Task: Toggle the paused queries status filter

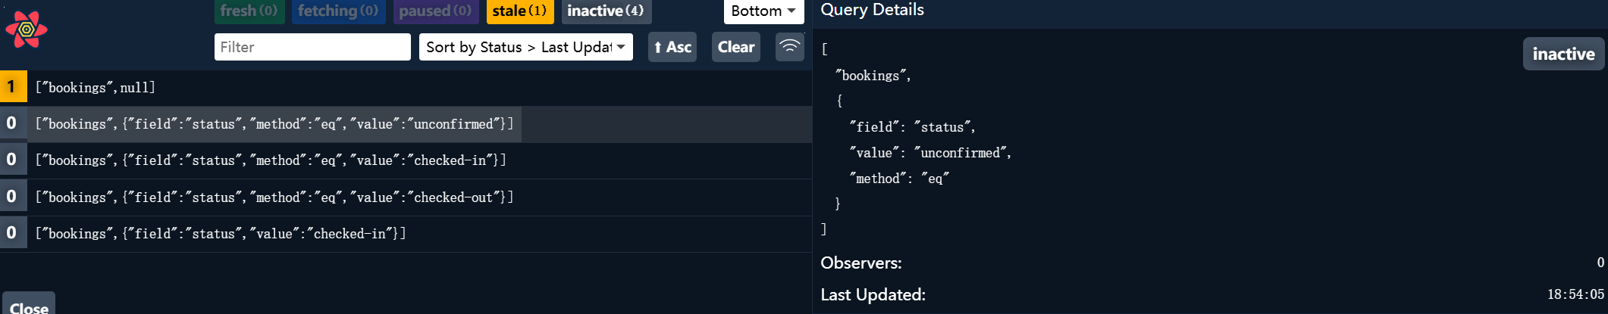Action: [435, 11]
